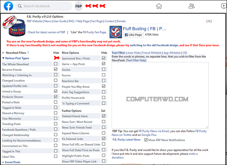Switch to the Auto Hide tab
Screen dimensions: 227x165
[x=134, y=53]
